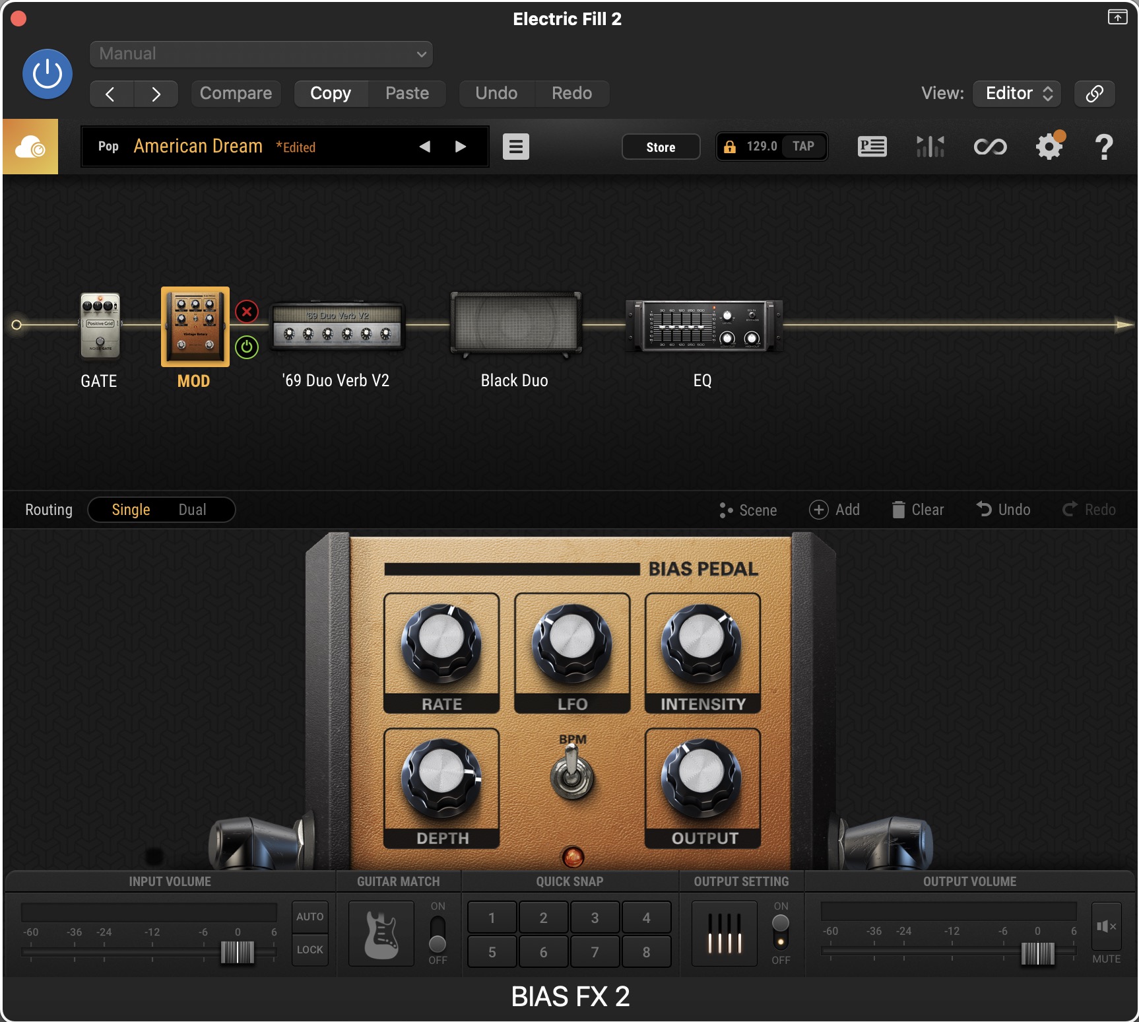Screen dimensions: 1139x1022
Task: Enable AUTO input volume
Action: (310, 917)
